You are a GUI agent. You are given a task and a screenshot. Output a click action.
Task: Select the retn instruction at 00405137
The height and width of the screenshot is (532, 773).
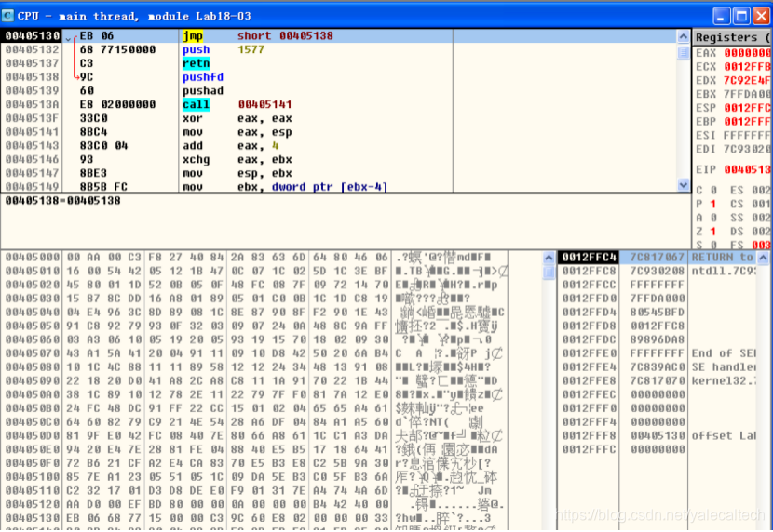point(338,63)
